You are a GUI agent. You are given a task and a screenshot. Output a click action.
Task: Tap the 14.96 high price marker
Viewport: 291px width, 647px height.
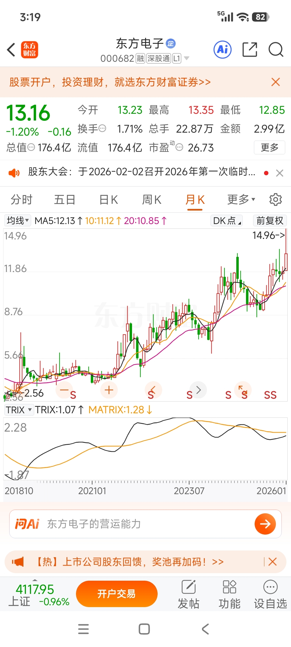point(269,235)
